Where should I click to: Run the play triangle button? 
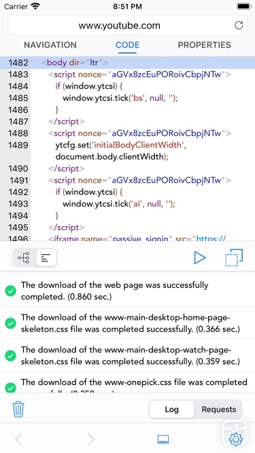[200, 257]
